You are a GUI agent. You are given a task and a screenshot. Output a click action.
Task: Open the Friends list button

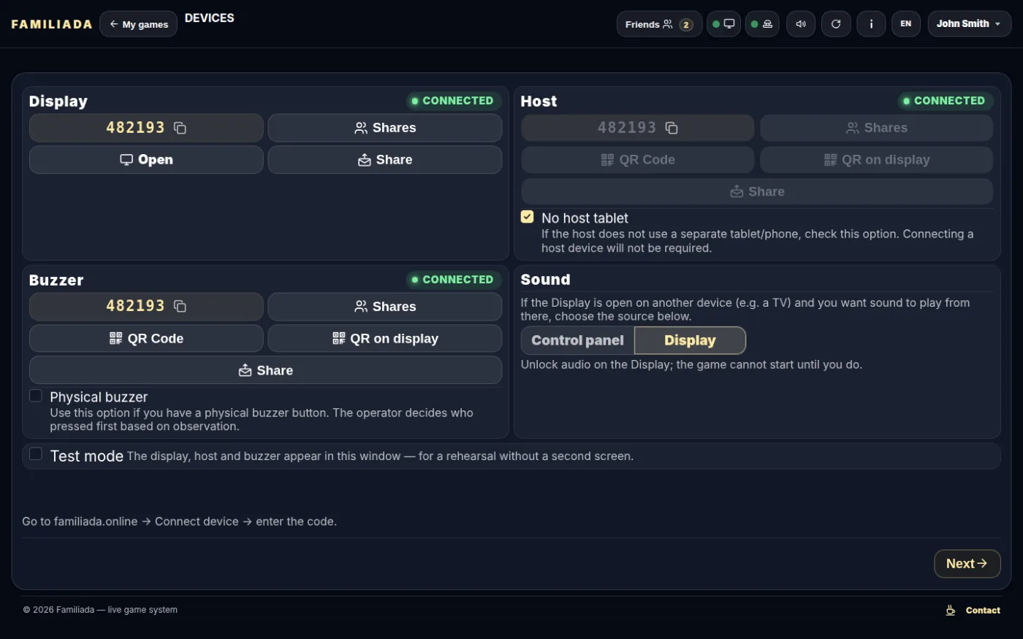point(659,24)
